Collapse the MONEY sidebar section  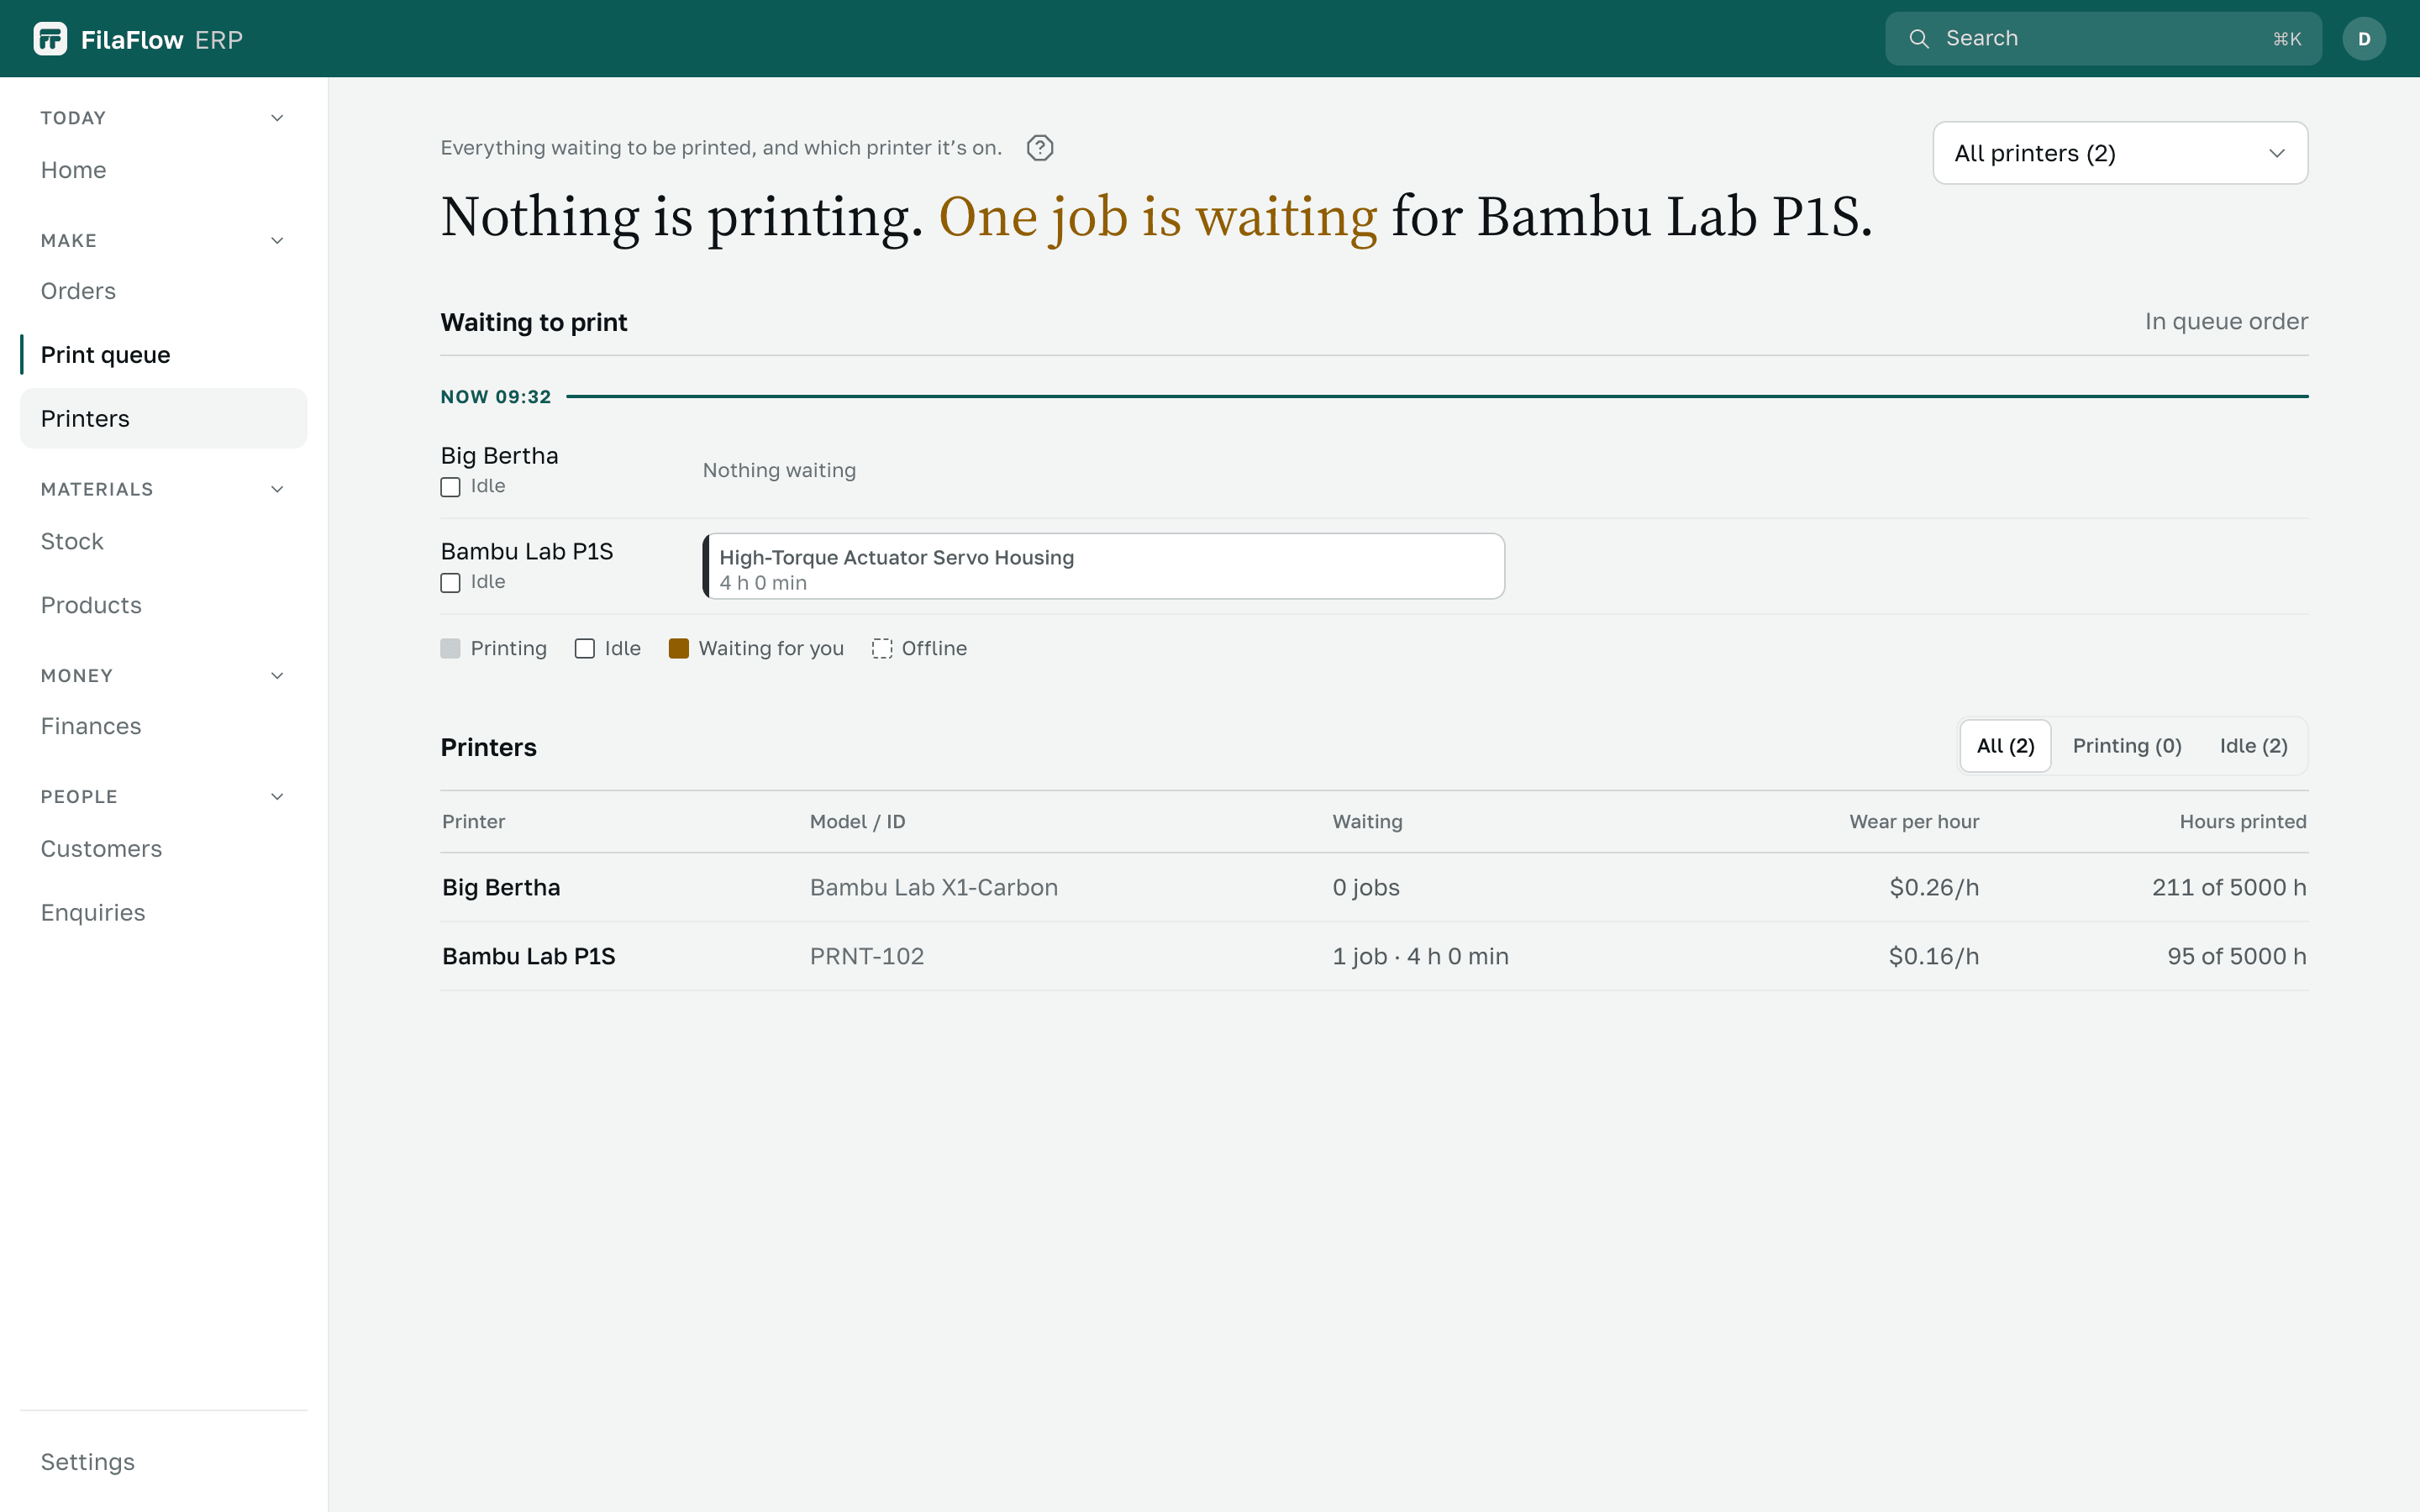277,676
